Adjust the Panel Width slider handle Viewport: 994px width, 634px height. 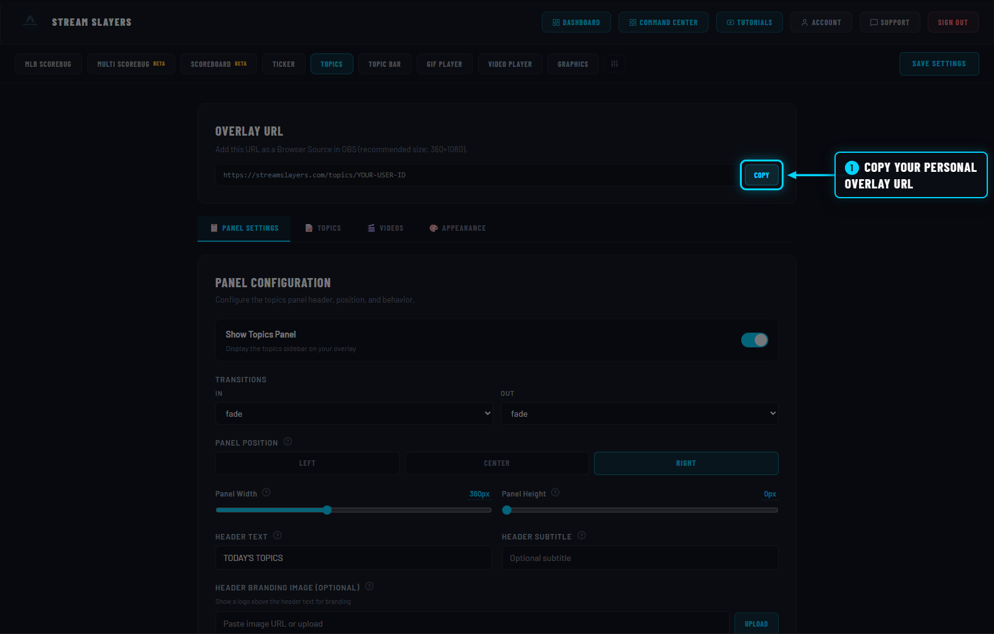(x=327, y=510)
